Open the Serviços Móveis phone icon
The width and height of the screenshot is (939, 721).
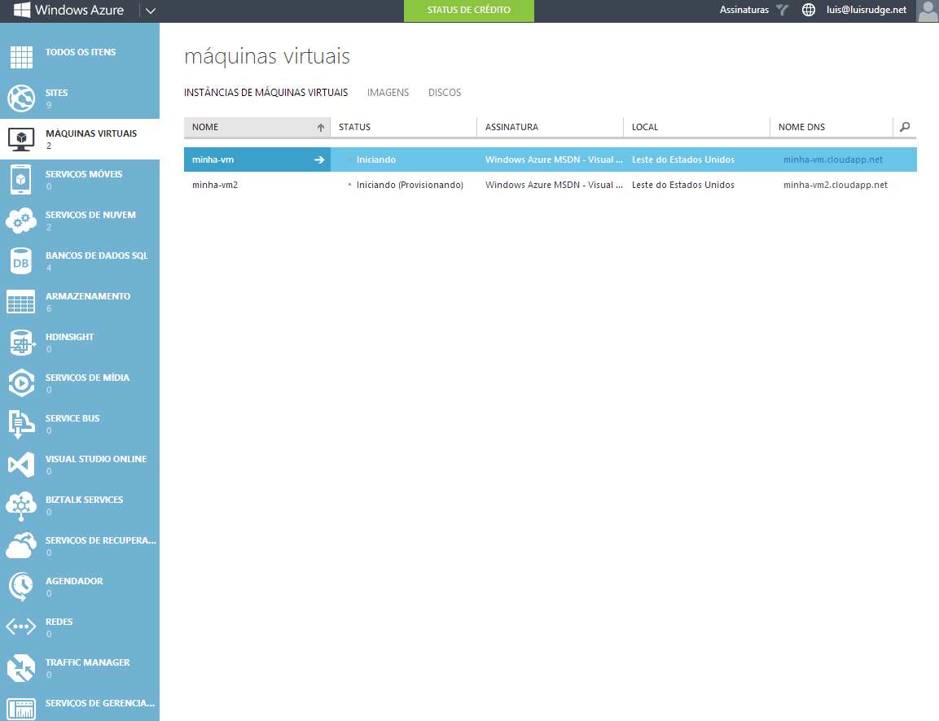(21, 180)
